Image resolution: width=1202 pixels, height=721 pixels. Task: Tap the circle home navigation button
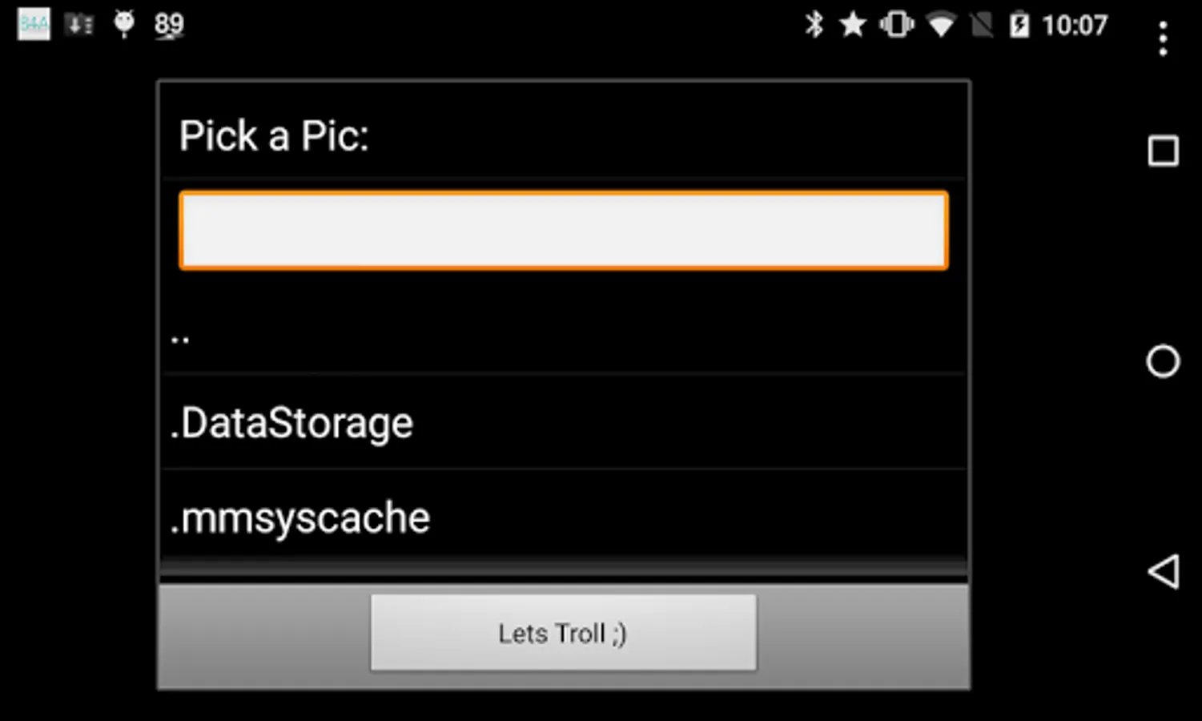(x=1163, y=361)
